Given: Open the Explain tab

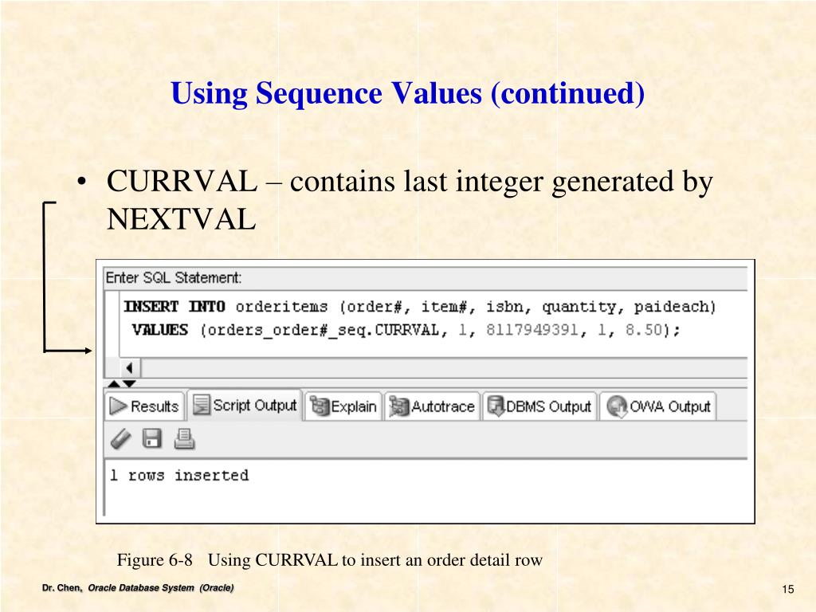Looking at the screenshot, I should [x=343, y=406].
